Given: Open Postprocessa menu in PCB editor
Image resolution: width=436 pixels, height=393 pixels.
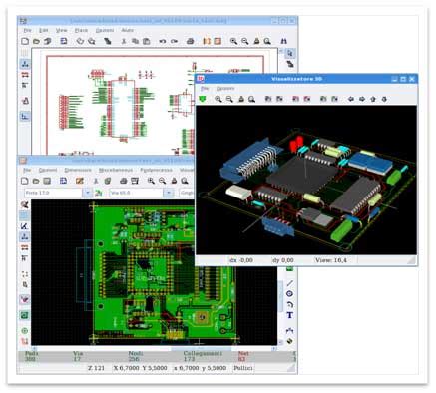Looking at the screenshot, I should 156,170.
